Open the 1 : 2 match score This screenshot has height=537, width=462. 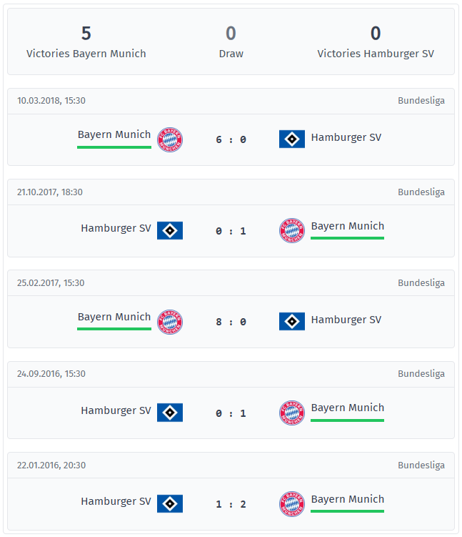pos(231,504)
